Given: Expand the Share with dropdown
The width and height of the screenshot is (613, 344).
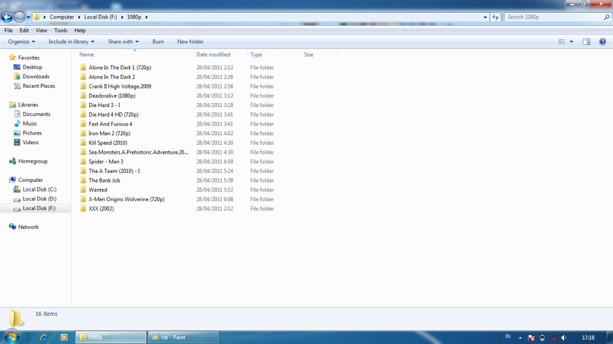Looking at the screenshot, I should coord(123,42).
